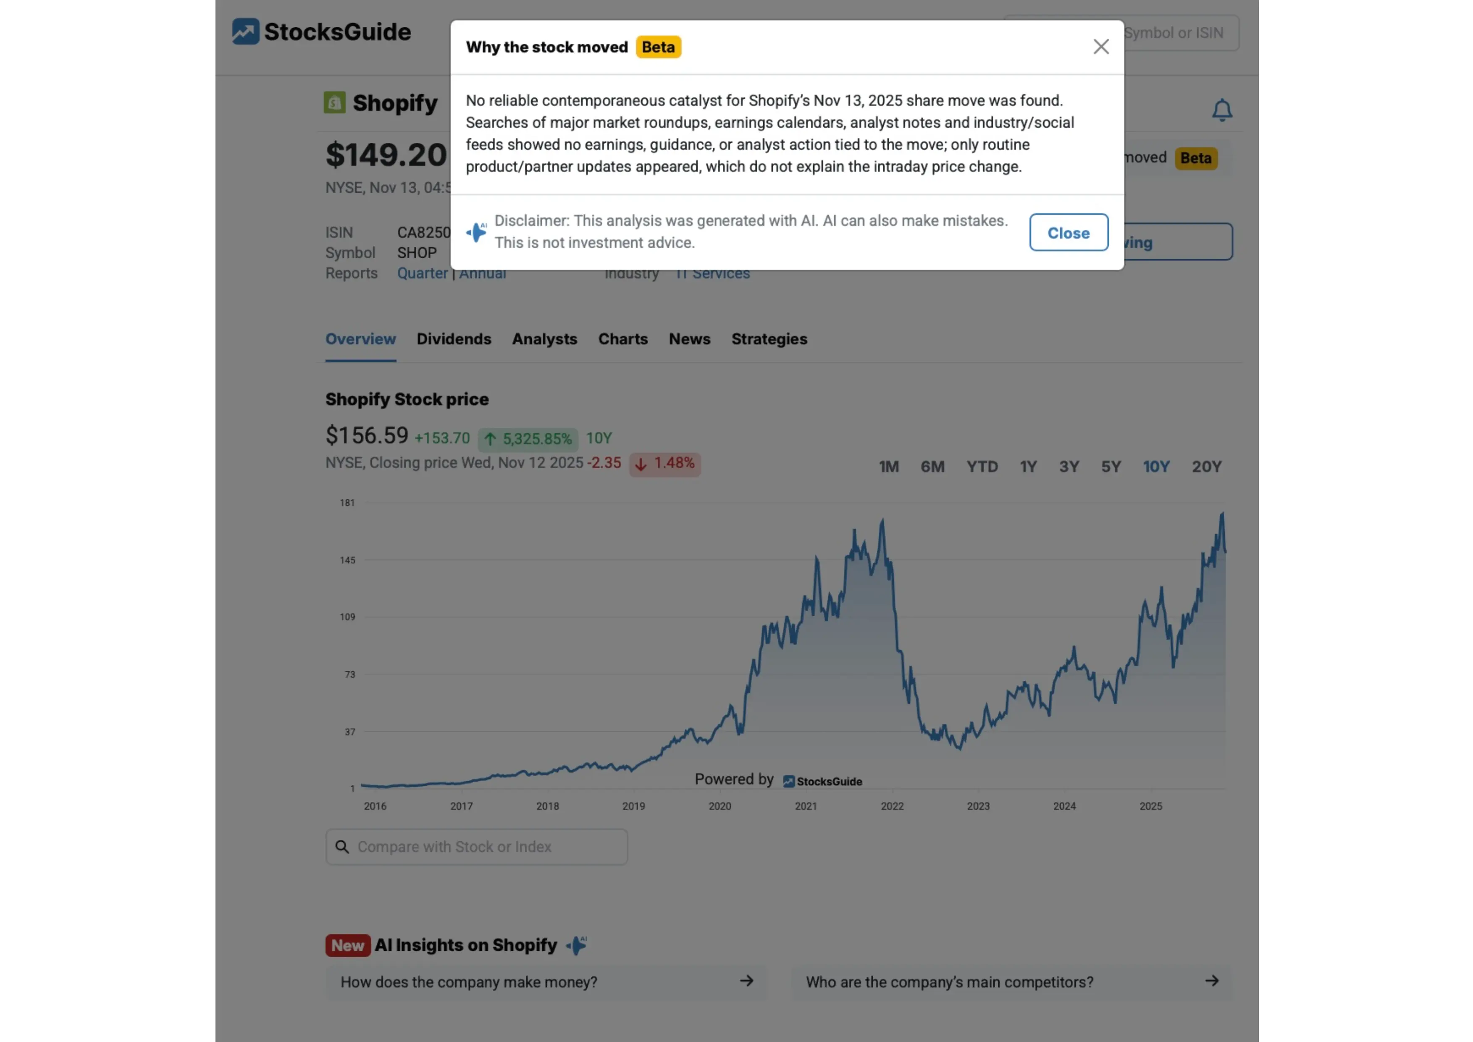Click the AI sparkle icon beside AI Insights
Screen dimensions: 1473x1042
(x=577, y=945)
